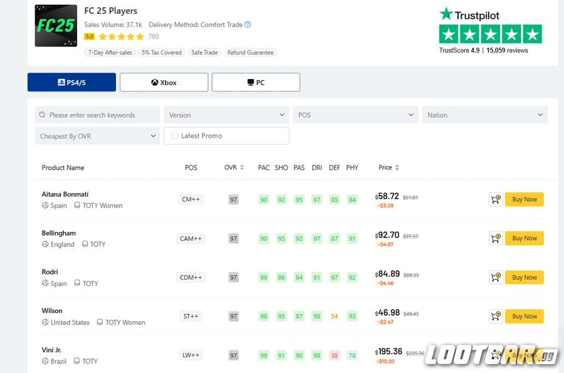Screen dimensions: 564x373
Task: Click the FC25 game logo thumbnail
Action: (x=56, y=26)
